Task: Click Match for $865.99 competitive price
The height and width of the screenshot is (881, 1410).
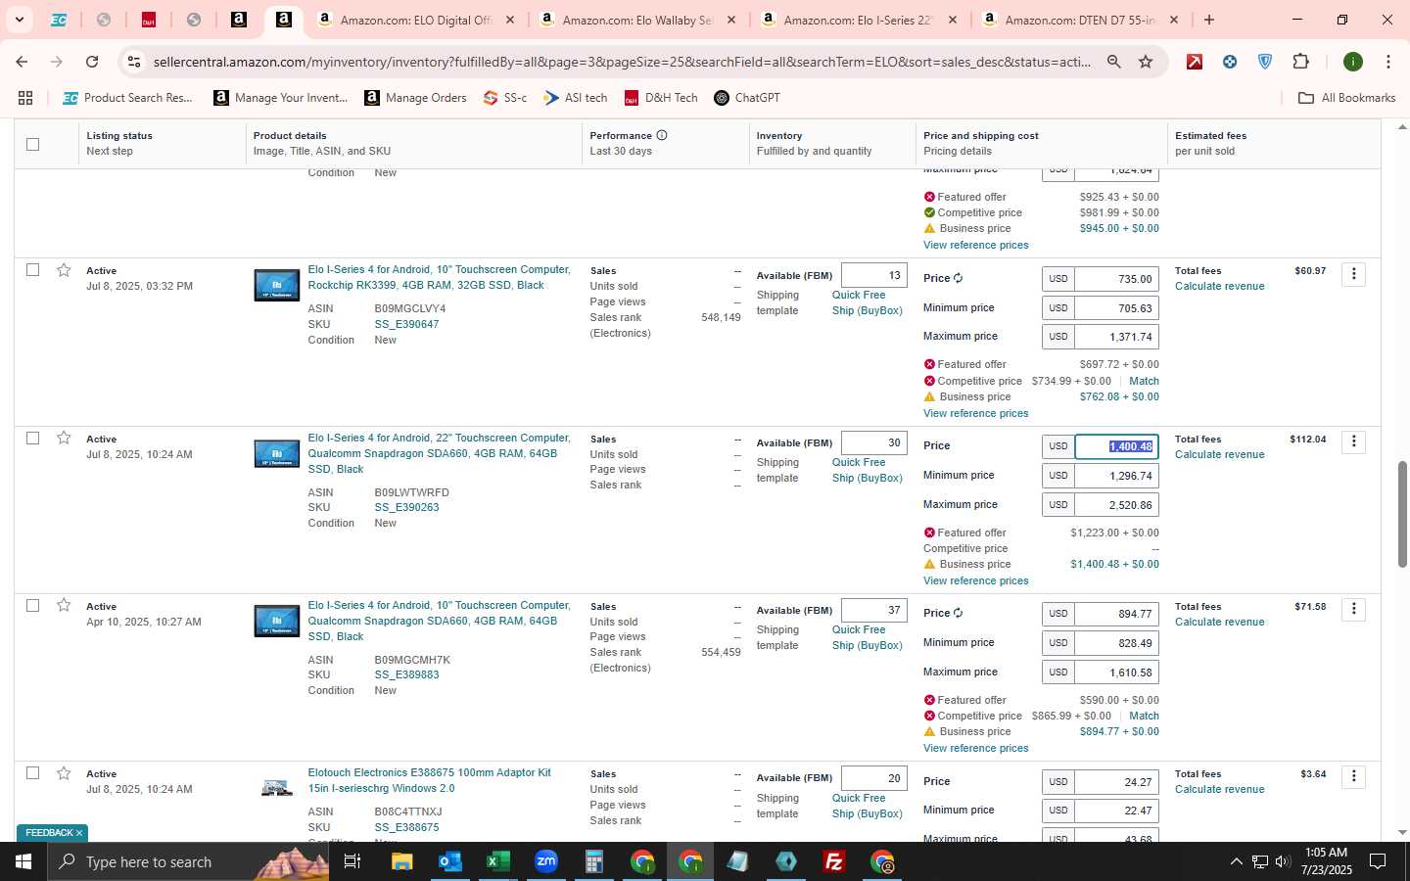Action: pos(1144,716)
